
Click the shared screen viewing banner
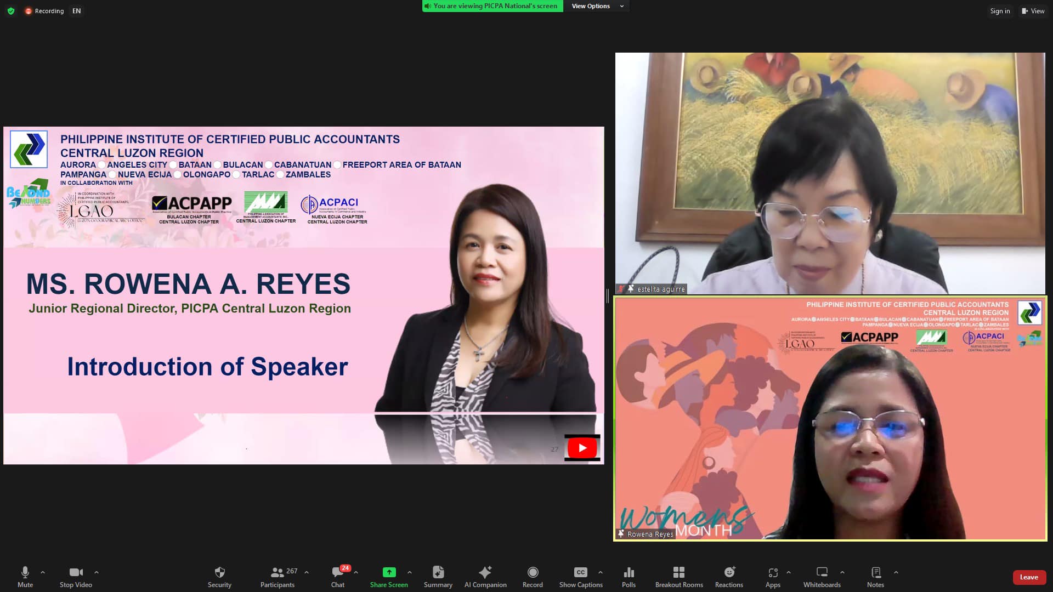pyautogui.click(x=492, y=6)
